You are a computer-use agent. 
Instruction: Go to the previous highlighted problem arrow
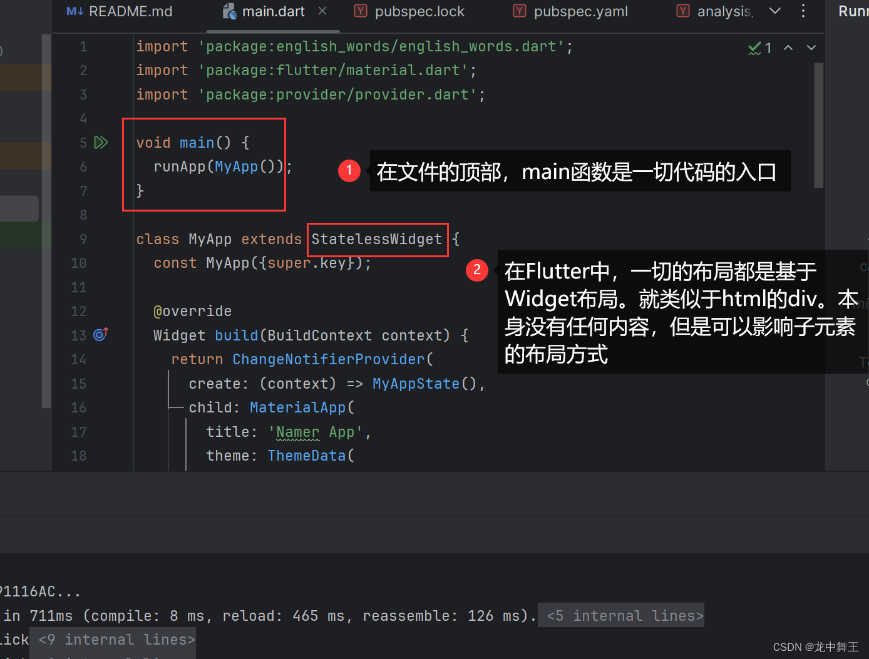(788, 48)
